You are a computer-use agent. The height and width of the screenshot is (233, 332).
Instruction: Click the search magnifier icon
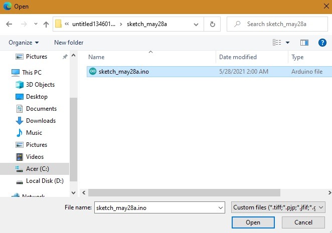click(x=237, y=24)
